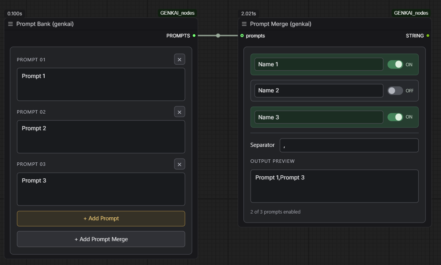Click the OFF label beside Name 2

(410, 90)
